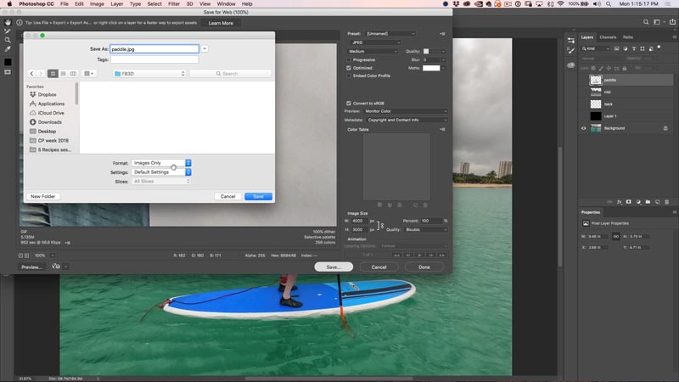Screen dimensions: 679x382
Task: Click the image width field showing 4000
Action: (359, 221)
